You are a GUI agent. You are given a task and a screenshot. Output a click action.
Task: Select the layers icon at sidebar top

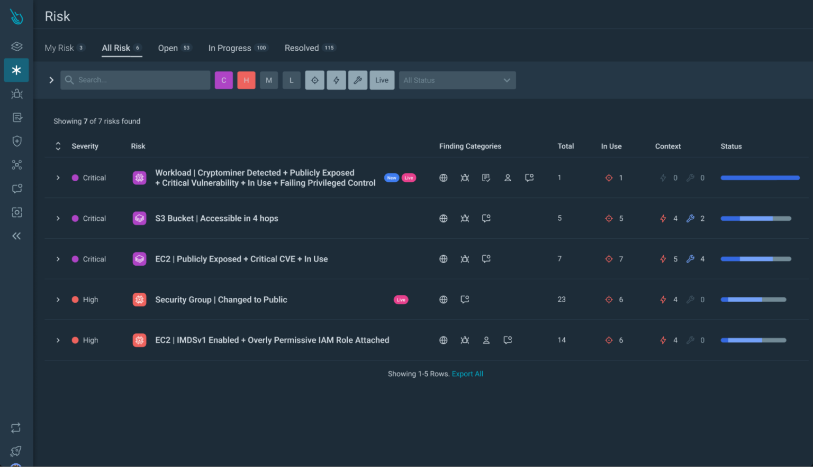16,46
